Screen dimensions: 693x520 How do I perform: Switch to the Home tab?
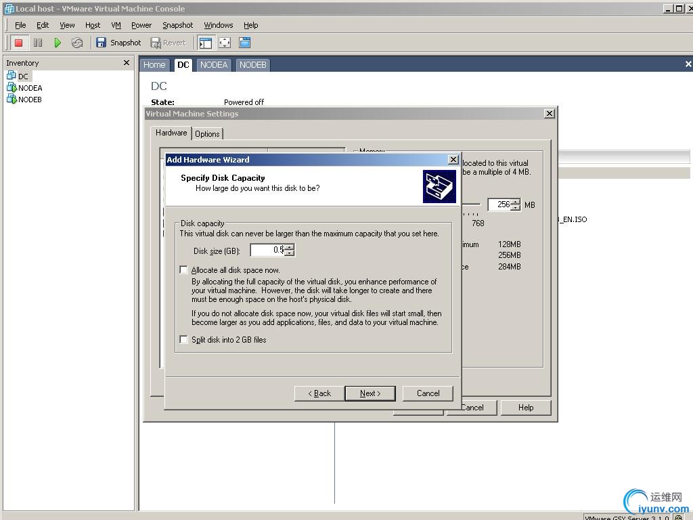click(154, 65)
